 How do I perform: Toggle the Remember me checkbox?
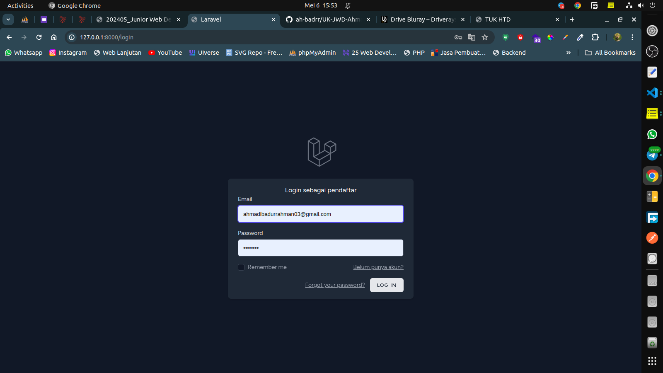click(241, 267)
